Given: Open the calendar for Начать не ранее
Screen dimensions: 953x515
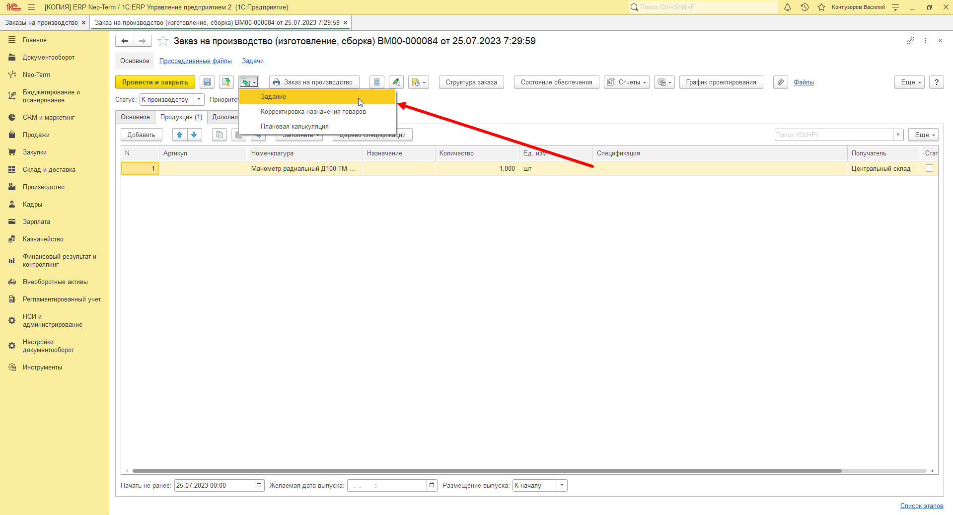Looking at the screenshot, I should coord(259,486).
